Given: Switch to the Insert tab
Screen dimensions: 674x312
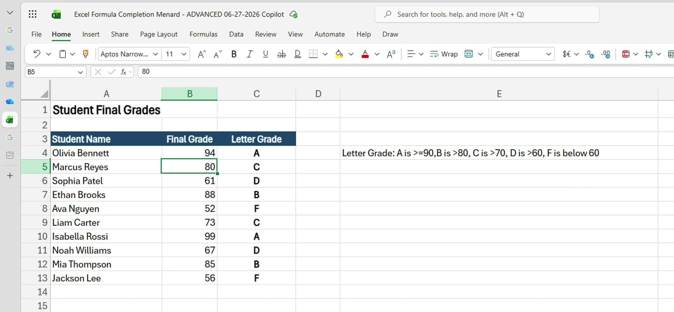Looking at the screenshot, I should [91, 34].
